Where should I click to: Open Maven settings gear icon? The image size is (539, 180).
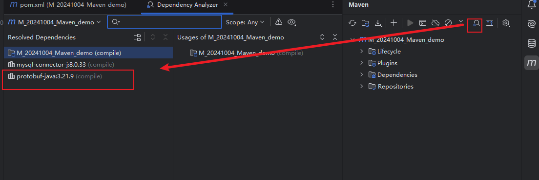click(506, 23)
